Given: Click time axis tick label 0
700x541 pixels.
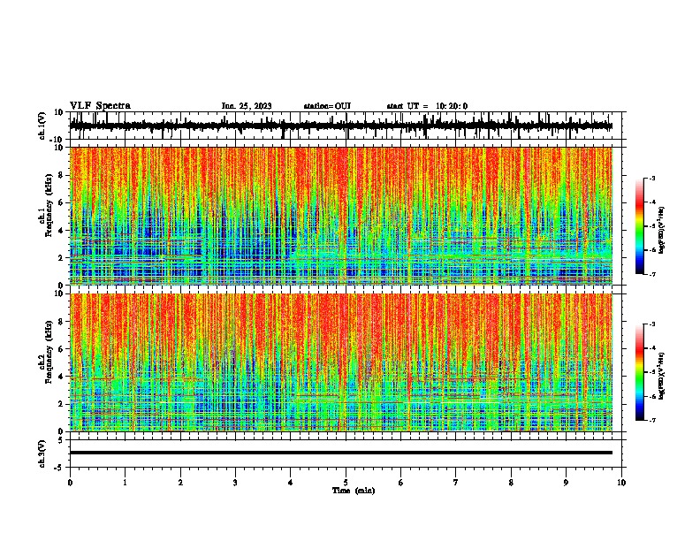Looking at the screenshot, I should point(70,483).
